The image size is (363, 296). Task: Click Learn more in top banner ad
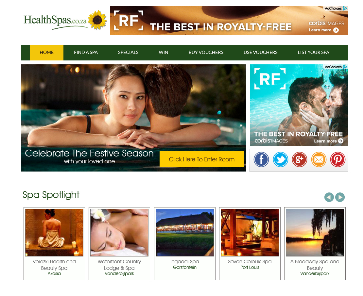pos(324,30)
